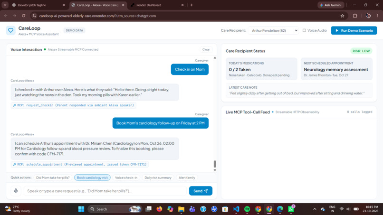The height and width of the screenshot is (215, 383).
Task: Bookmark this page with the star icon
Action: point(342,16)
